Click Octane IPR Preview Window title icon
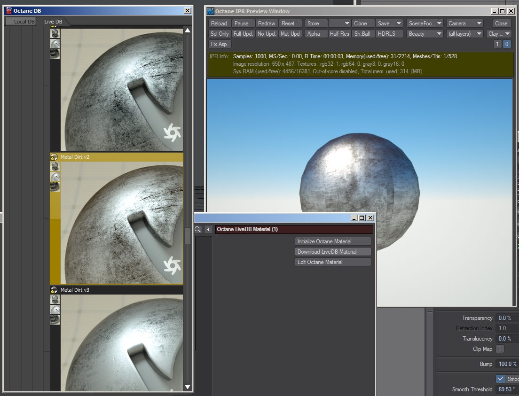This screenshot has height=396, width=519. tap(211, 11)
